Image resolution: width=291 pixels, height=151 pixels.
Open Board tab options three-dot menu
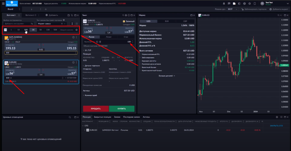pyautogui.click(x=19, y=9)
